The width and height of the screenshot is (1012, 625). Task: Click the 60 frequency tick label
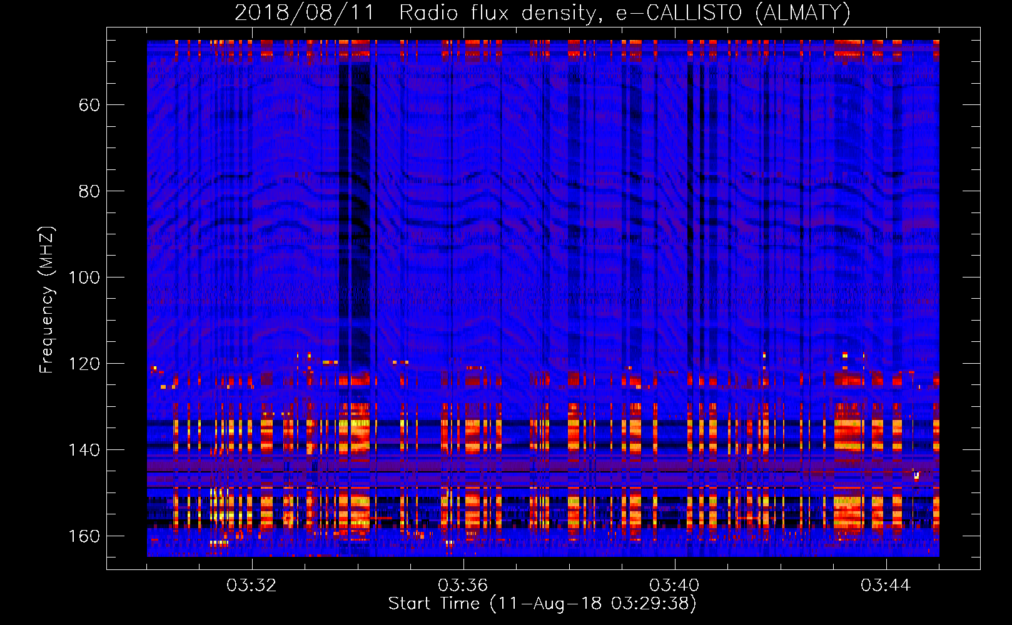(89, 105)
